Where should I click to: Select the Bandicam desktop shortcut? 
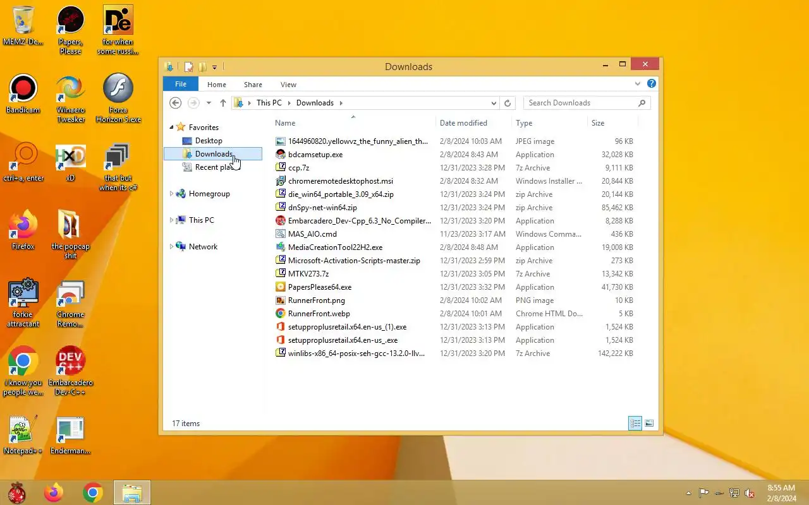pyautogui.click(x=23, y=94)
